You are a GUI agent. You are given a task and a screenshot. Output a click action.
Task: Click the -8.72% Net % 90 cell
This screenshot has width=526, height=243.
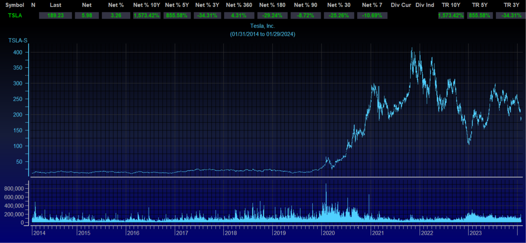tap(305, 16)
